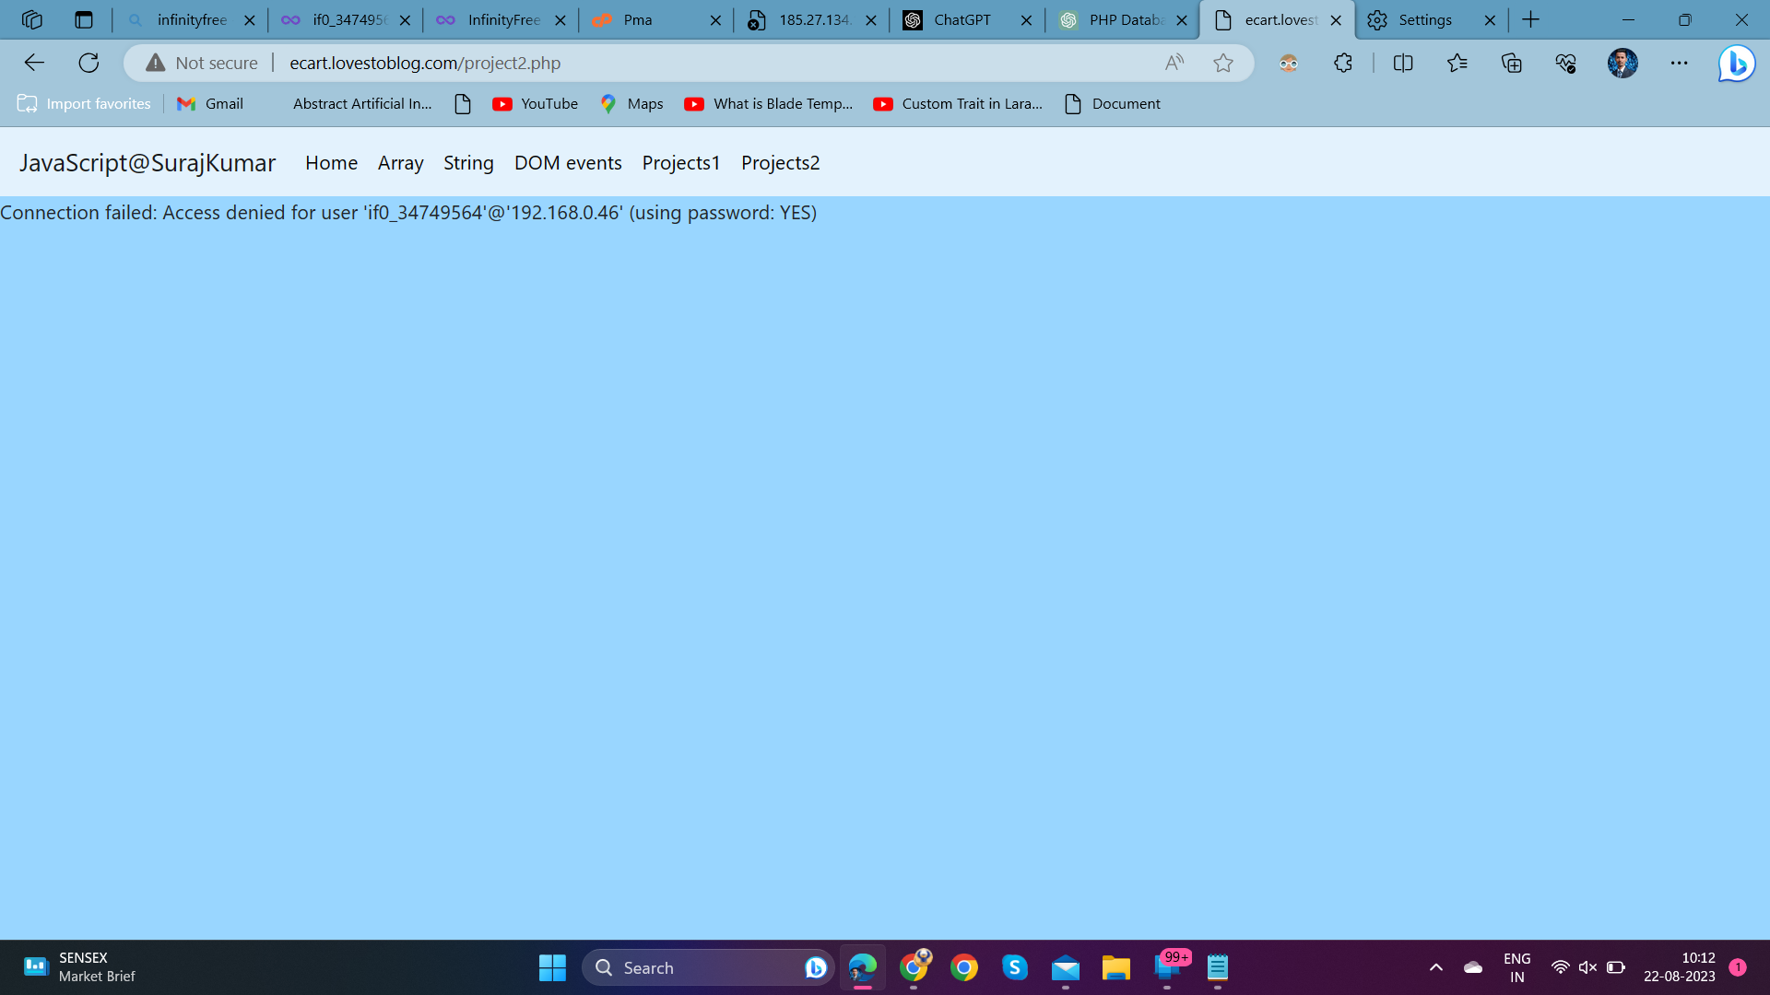The height and width of the screenshot is (995, 1770).
Task: Expand the system tray hidden icons chevron
Action: (x=1435, y=967)
